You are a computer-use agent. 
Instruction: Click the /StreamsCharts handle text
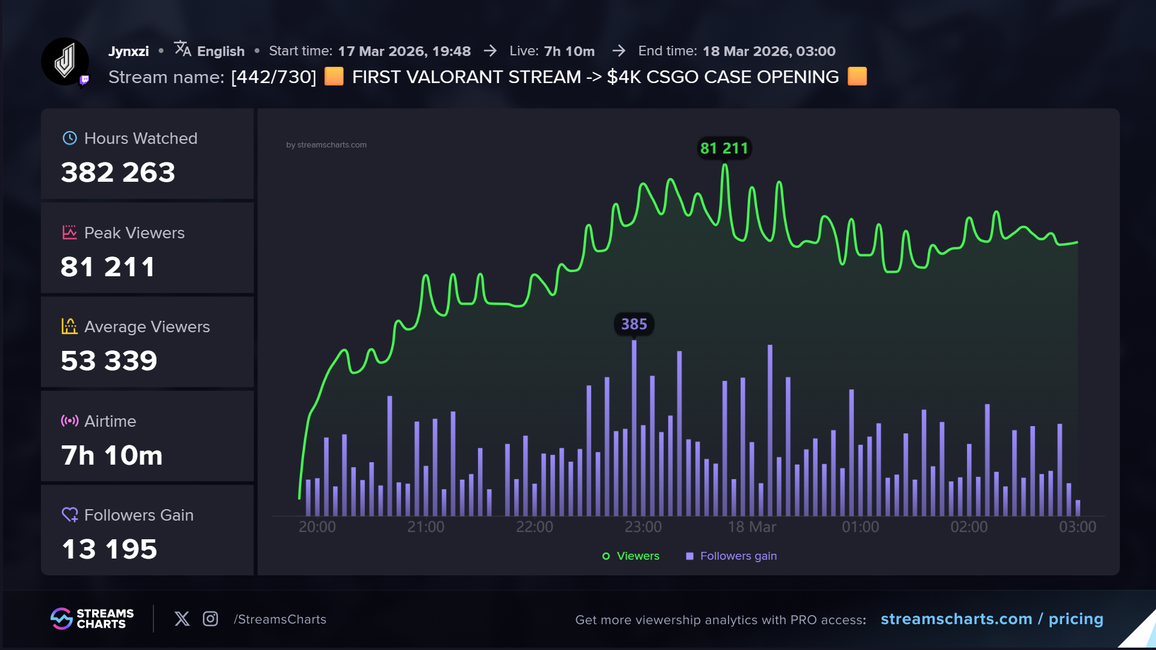tap(280, 619)
